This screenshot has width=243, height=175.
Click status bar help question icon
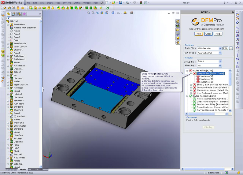click(x=226, y=173)
